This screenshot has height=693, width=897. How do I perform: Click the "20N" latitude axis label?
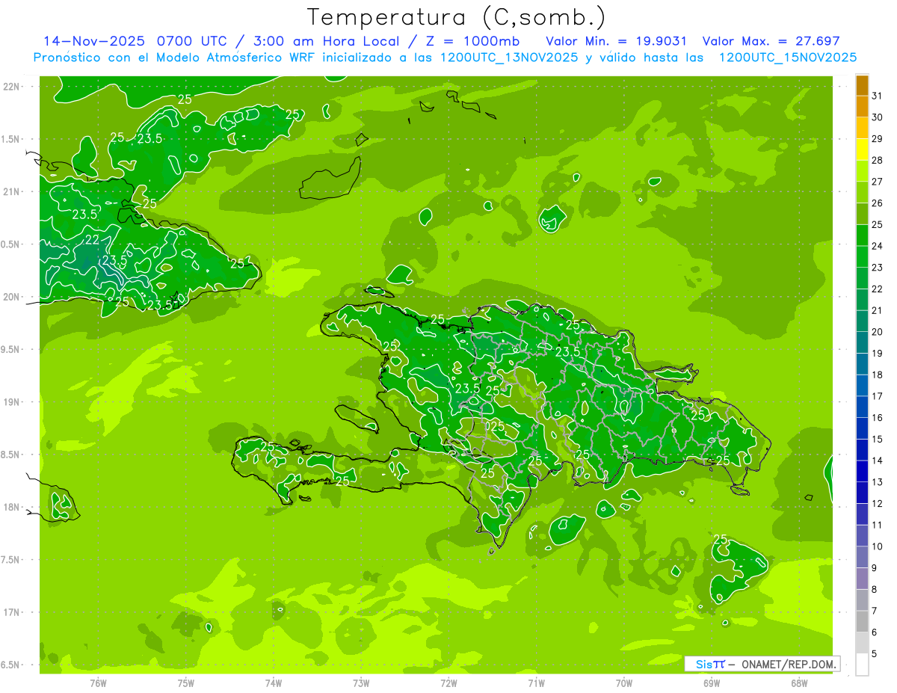[11, 297]
